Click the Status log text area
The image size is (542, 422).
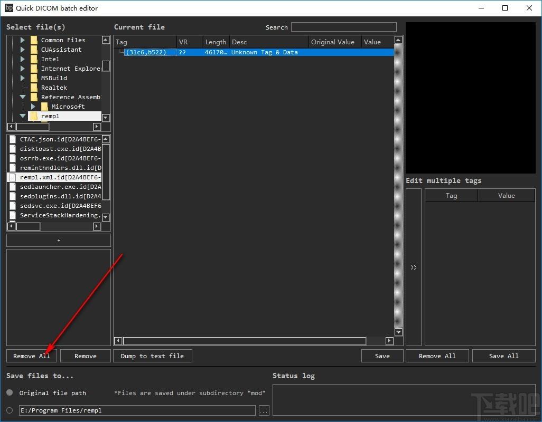[x=404, y=400]
